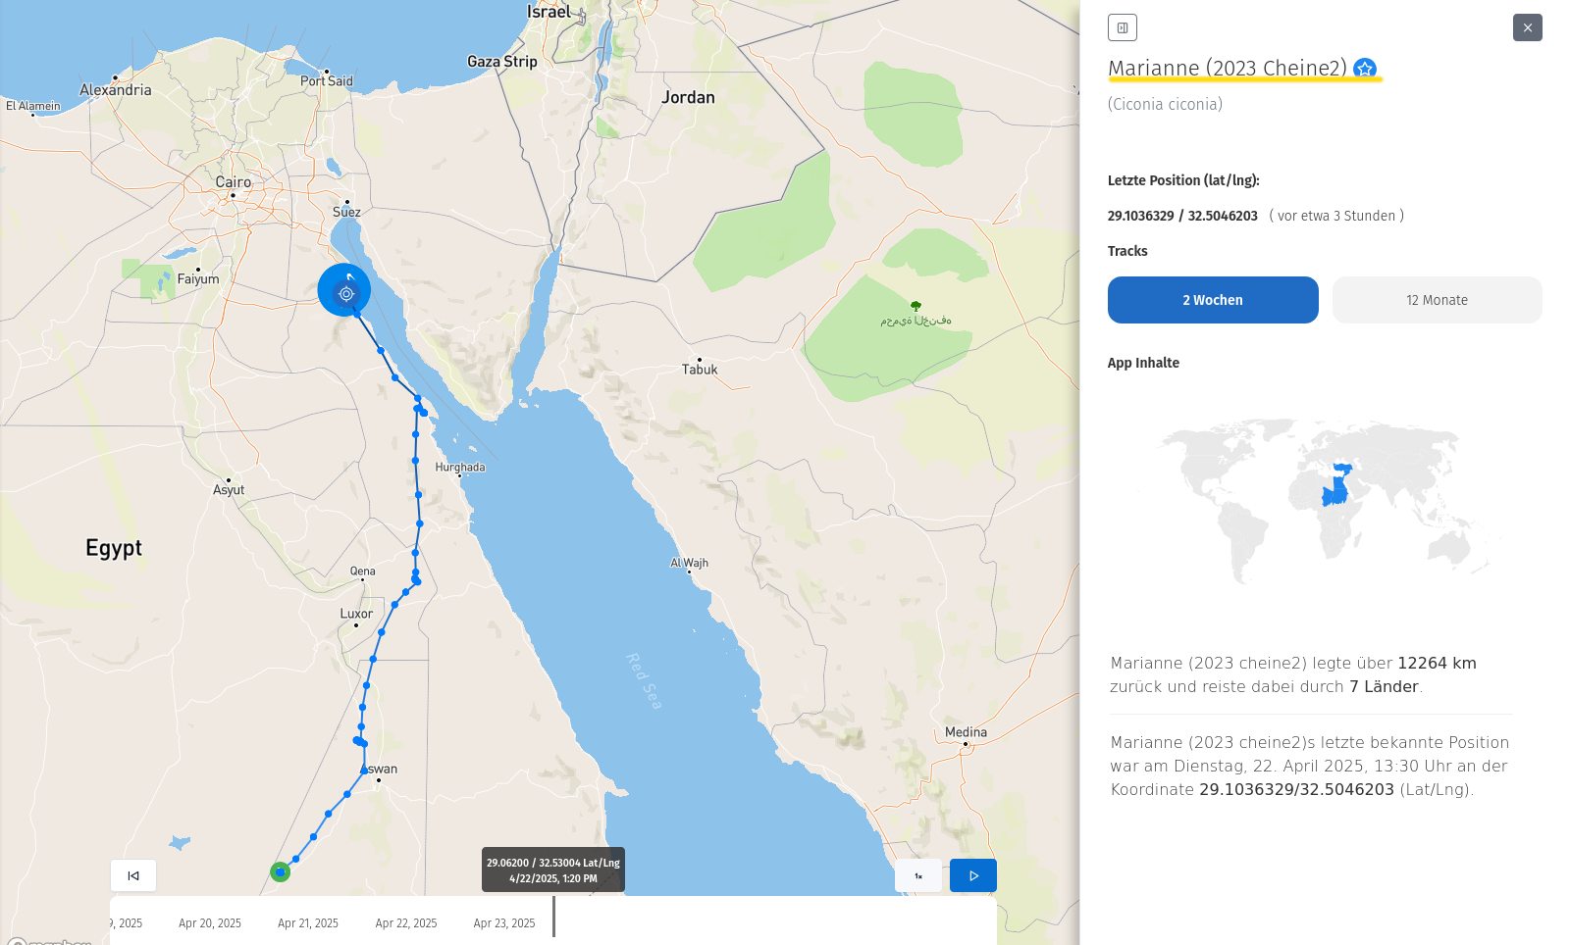
Task: Click the last position coordinates text
Action: click(x=1182, y=216)
